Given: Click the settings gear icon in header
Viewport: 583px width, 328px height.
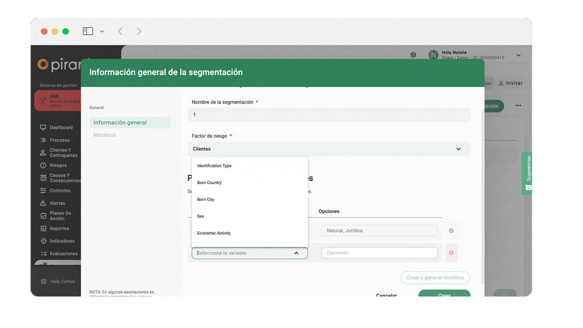Looking at the screenshot, I should coord(413,55).
